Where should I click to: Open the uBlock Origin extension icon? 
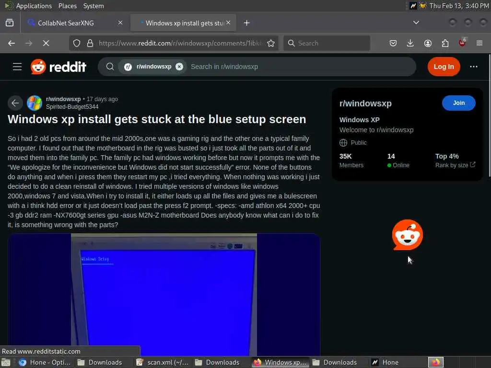coord(463,43)
